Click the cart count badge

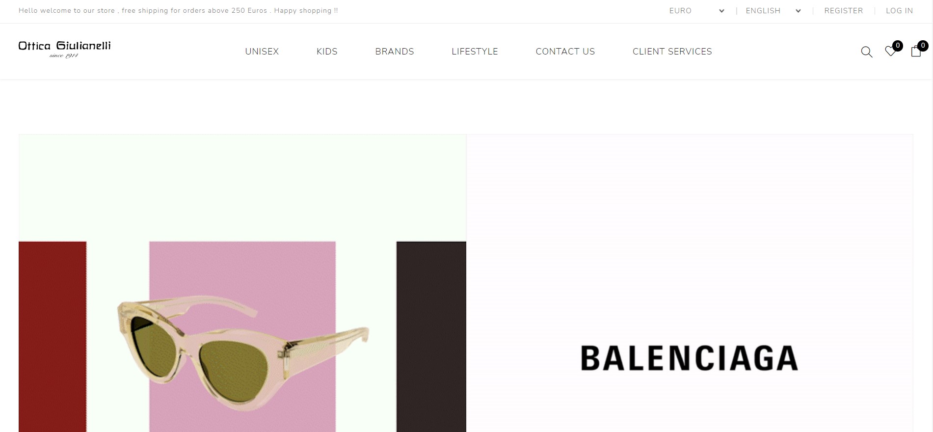pyautogui.click(x=923, y=46)
